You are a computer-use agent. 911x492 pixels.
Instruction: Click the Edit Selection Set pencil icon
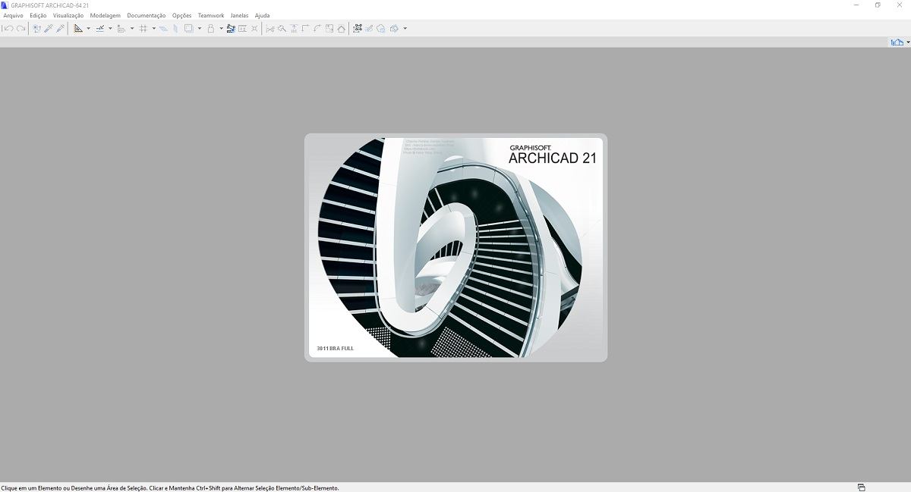coord(369,29)
